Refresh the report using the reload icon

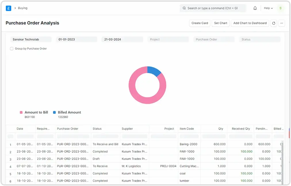pyautogui.click(x=273, y=23)
